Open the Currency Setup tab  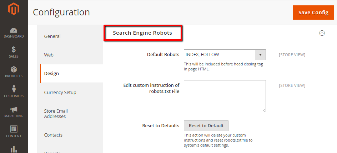coord(60,92)
